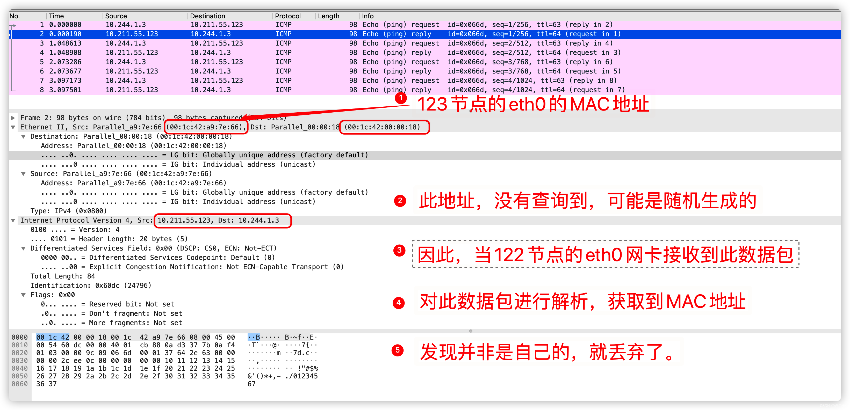Select packet 7 at time 3.097173
Viewport: 850px width, 410px height.
coord(425,80)
